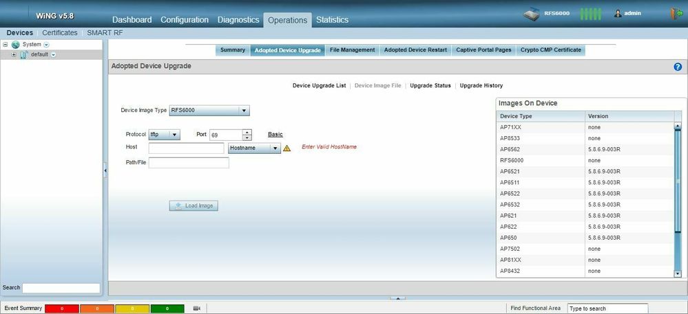Switch to the Statistics main tab
Image resolution: width=688 pixels, height=314 pixels.
(332, 20)
